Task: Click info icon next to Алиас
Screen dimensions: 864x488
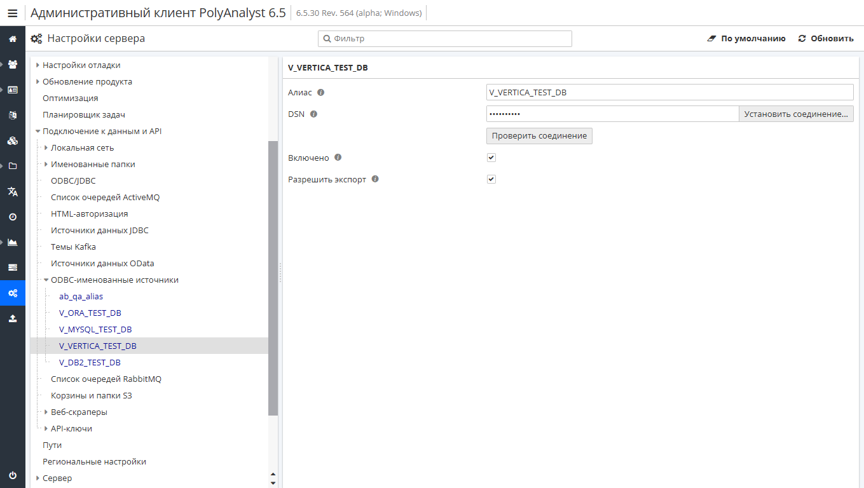Action: coord(321,92)
